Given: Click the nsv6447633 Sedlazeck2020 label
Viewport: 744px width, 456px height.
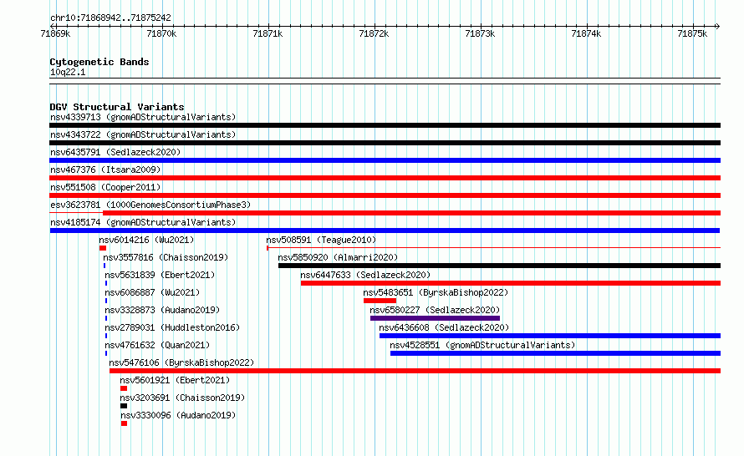Looking at the screenshot, I should [365, 275].
